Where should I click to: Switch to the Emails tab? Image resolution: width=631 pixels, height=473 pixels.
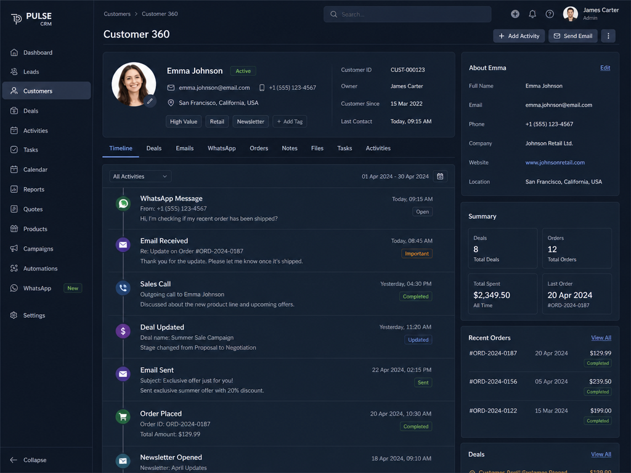(185, 148)
